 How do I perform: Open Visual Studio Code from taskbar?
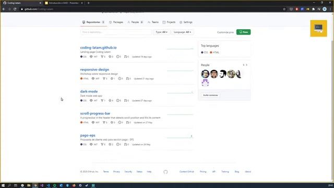click(48, 185)
